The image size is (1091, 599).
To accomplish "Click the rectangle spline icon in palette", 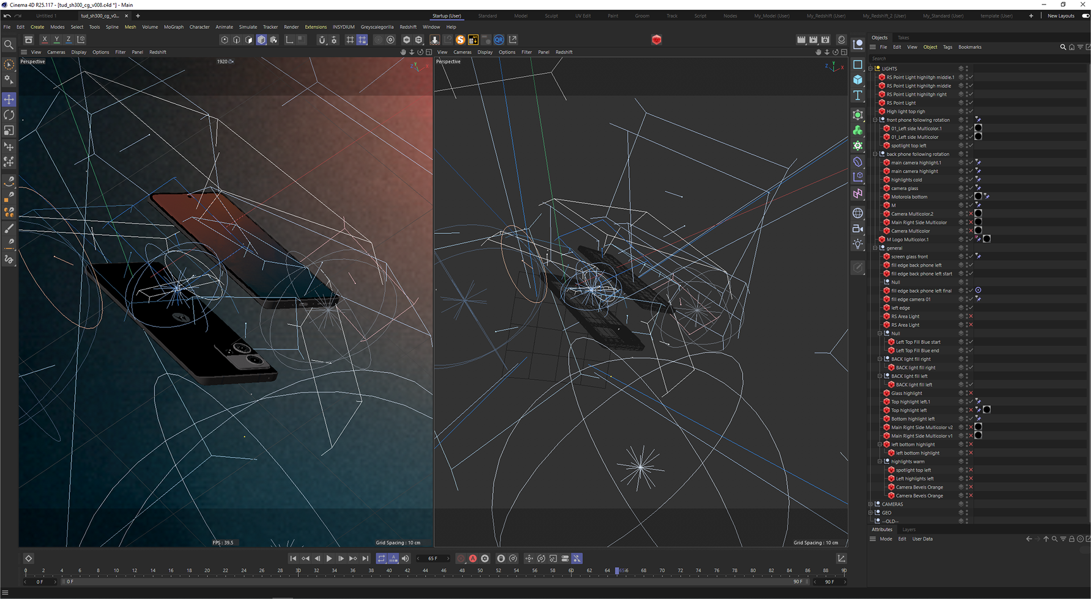I will [x=858, y=65].
